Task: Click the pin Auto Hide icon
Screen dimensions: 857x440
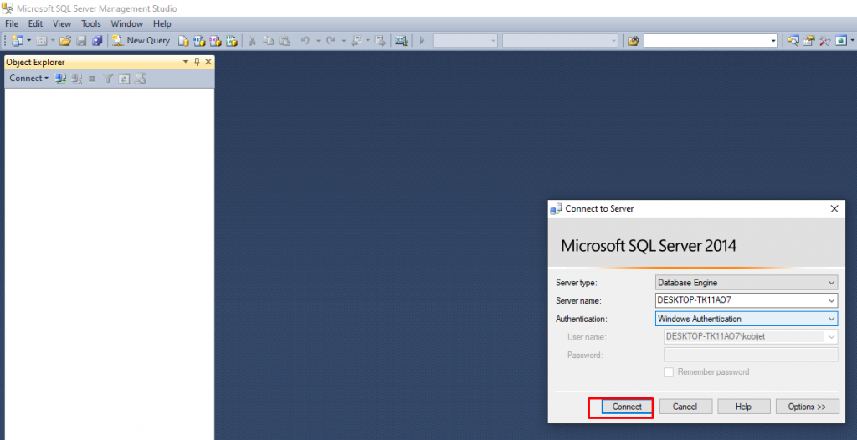Action: pos(198,62)
